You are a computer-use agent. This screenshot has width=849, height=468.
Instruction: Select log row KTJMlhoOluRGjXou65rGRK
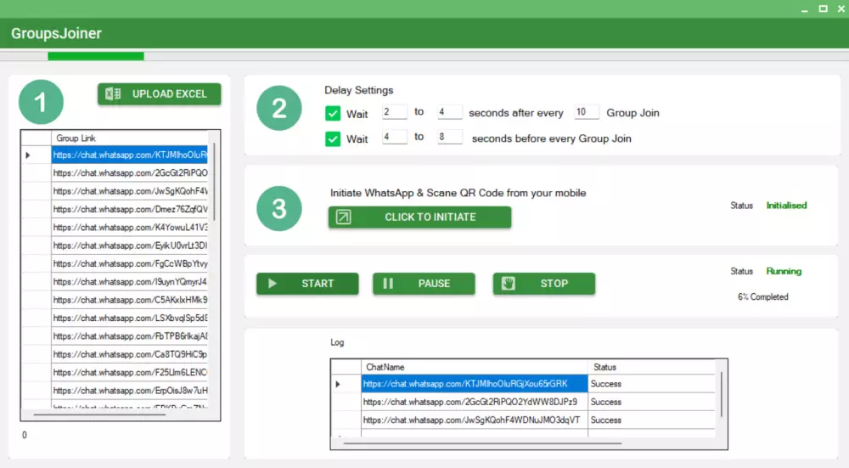pyautogui.click(x=475, y=384)
